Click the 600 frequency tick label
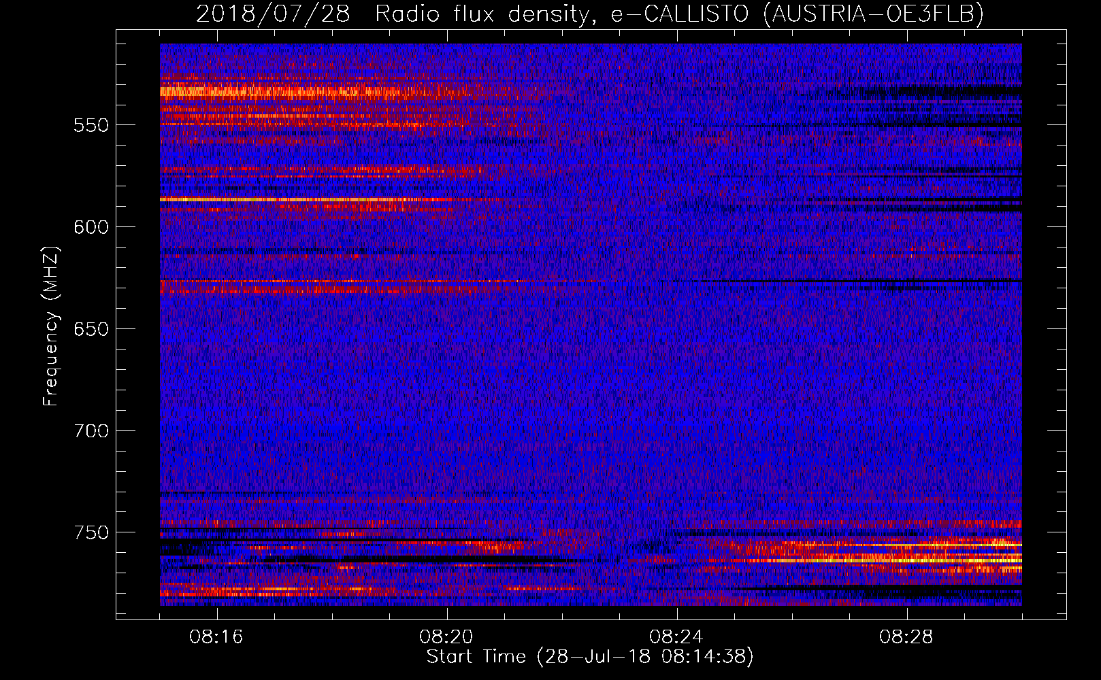1101x680 pixels. [x=91, y=227]
